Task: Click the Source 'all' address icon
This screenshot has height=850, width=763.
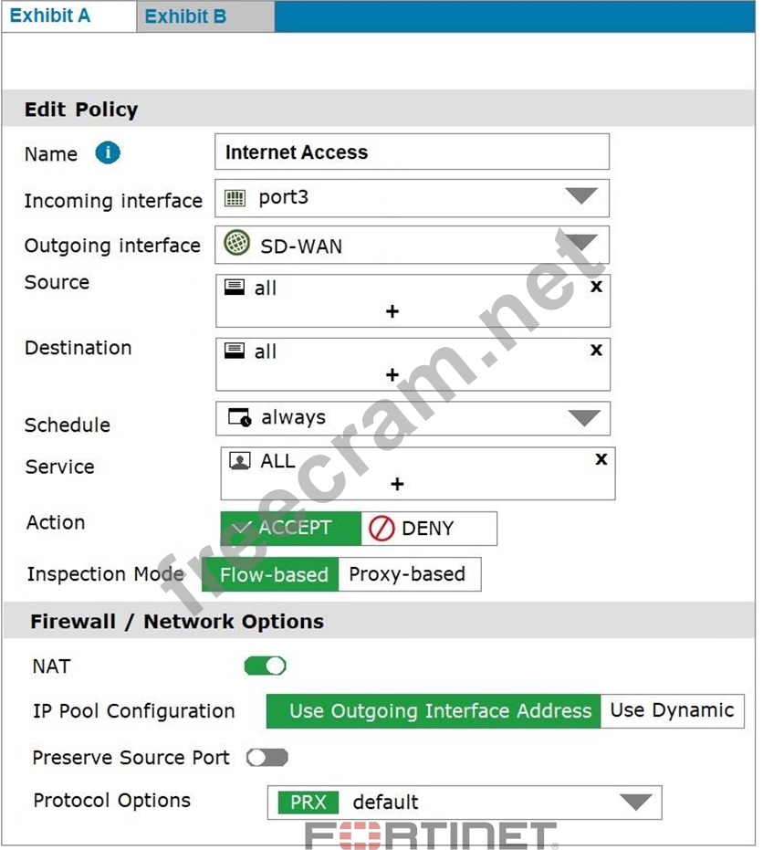Action: point(234,288)
